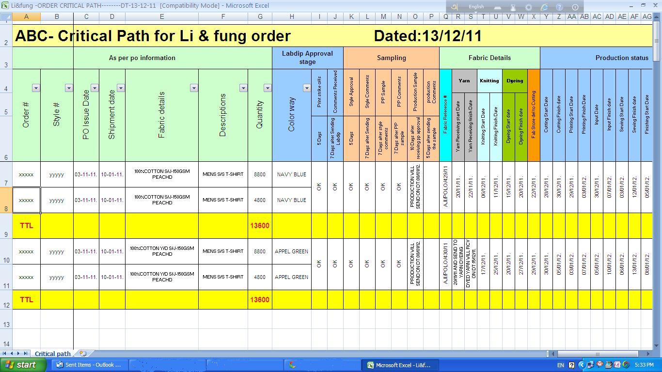Click the horizontal scrollbar right arrow

click(x=648, y=354)
